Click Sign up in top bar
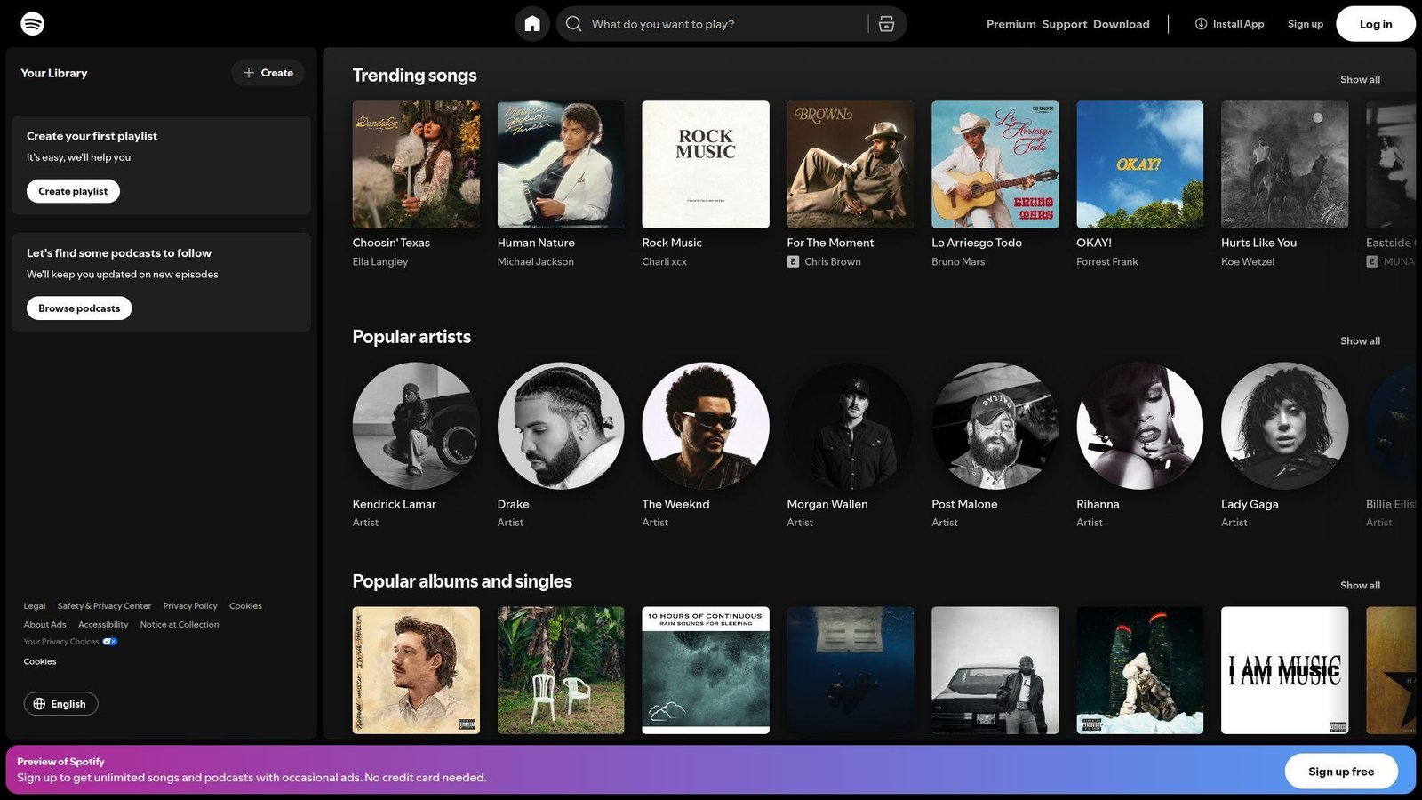 pyautogui.click(x=1305, y=24)
